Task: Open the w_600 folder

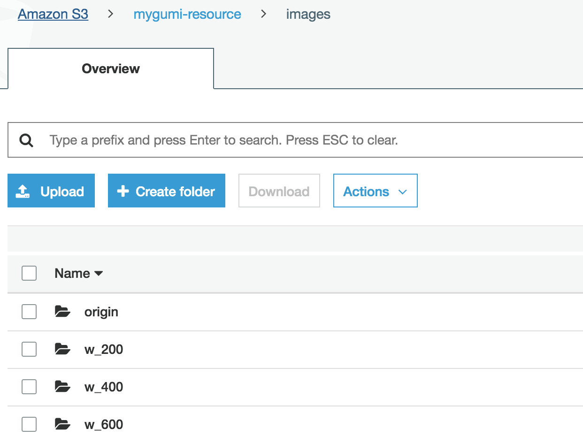Action: [x=104, y=425]
